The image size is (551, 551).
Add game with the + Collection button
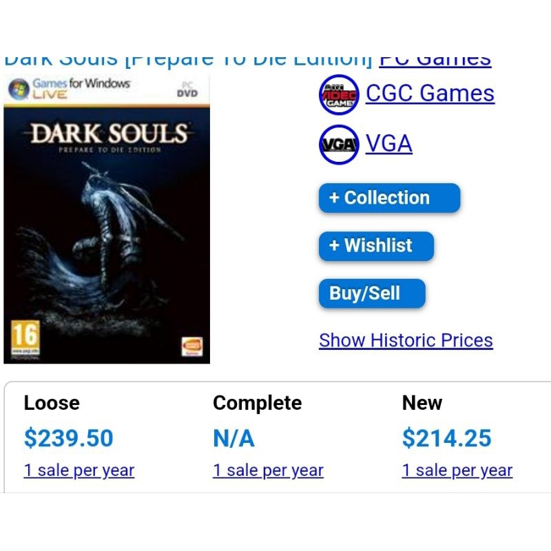(x=388, y=198)
